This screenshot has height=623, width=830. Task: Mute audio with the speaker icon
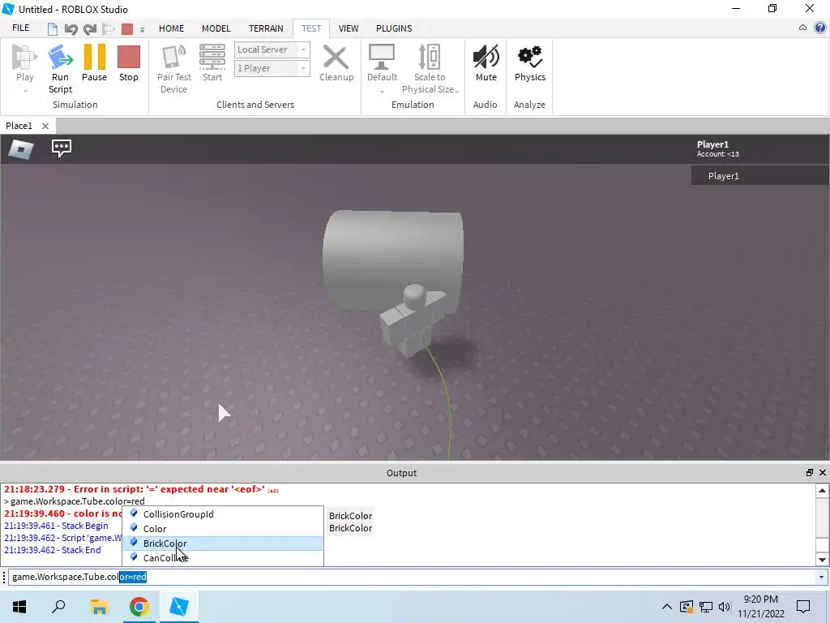(486, 58)
